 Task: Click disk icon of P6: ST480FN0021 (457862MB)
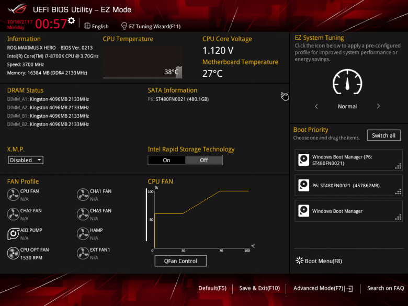[304, 185]
